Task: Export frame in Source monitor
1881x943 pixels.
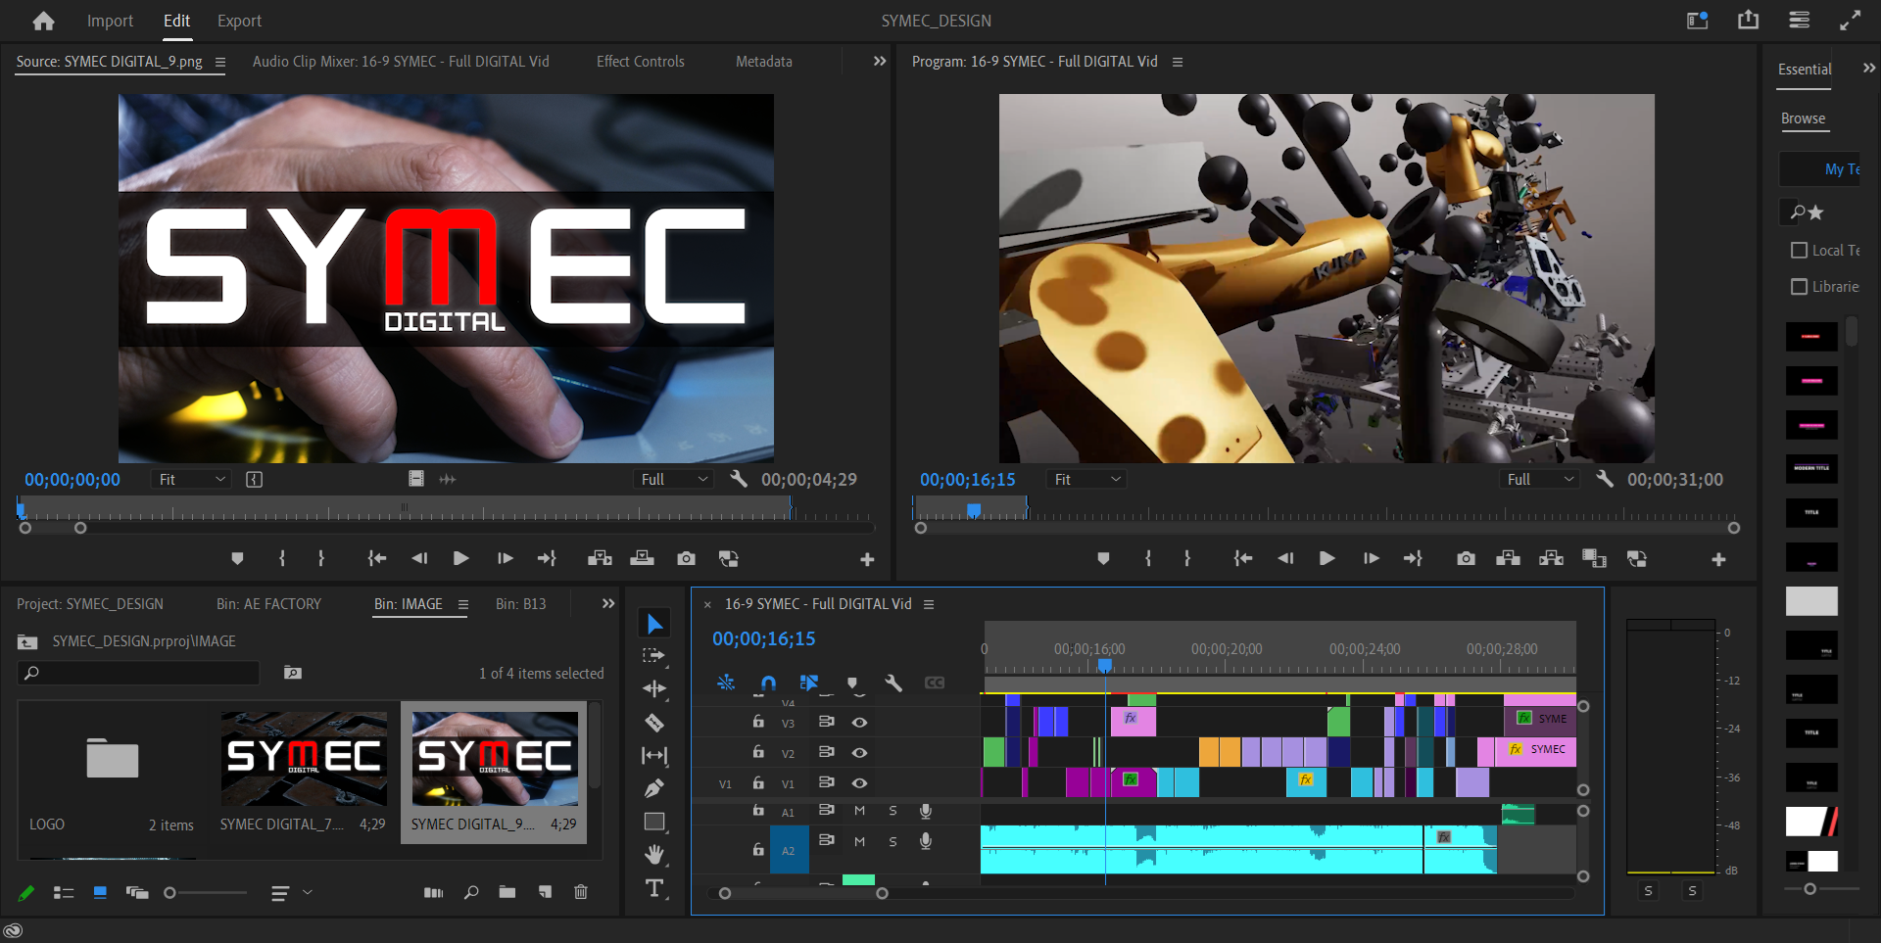Action: pos(686,558)
